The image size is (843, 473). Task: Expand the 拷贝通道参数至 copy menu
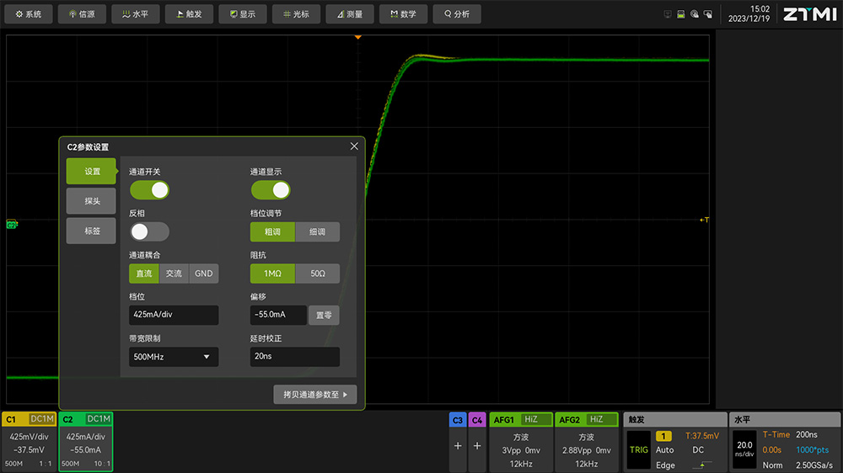coord(315,394)
